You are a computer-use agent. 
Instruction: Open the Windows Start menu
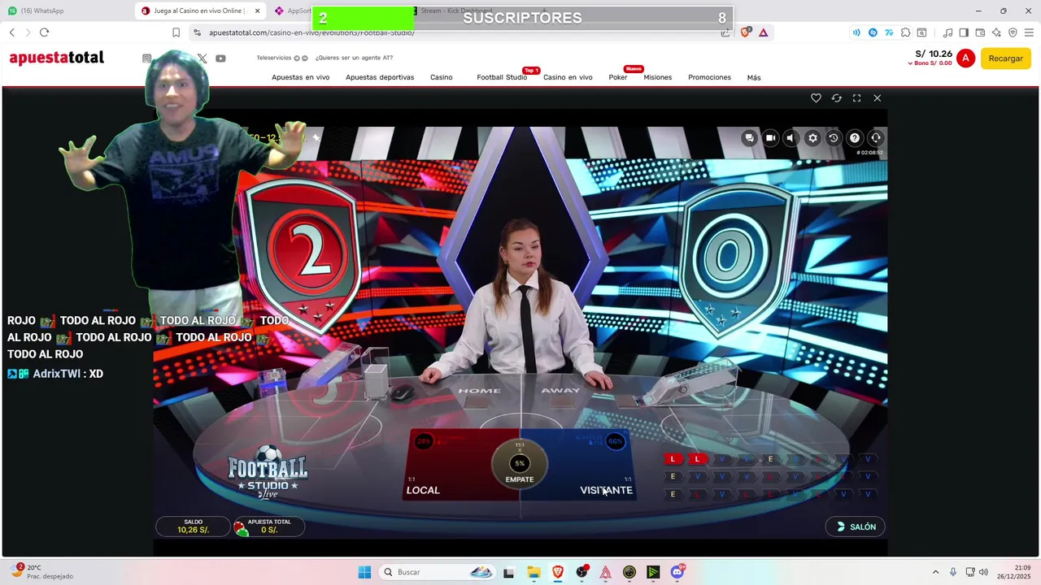coord(364,572)
